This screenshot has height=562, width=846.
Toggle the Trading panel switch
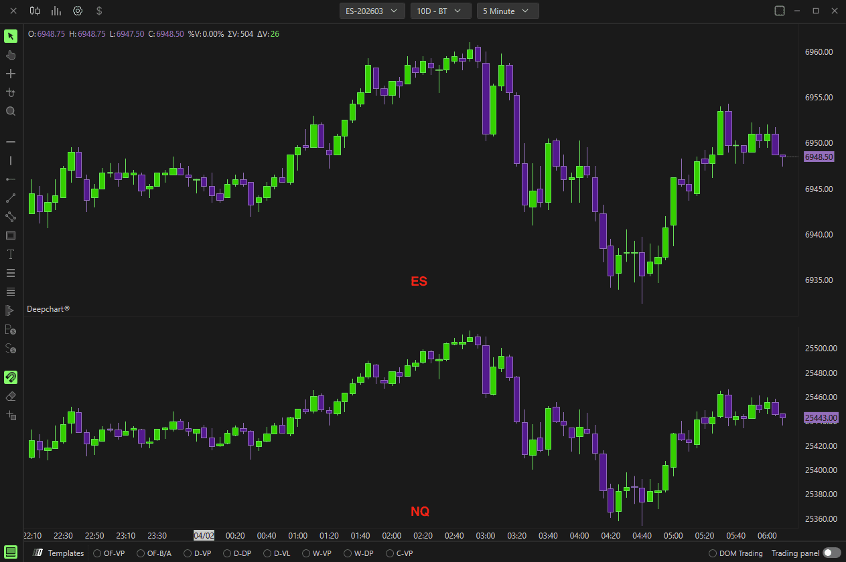831,553
